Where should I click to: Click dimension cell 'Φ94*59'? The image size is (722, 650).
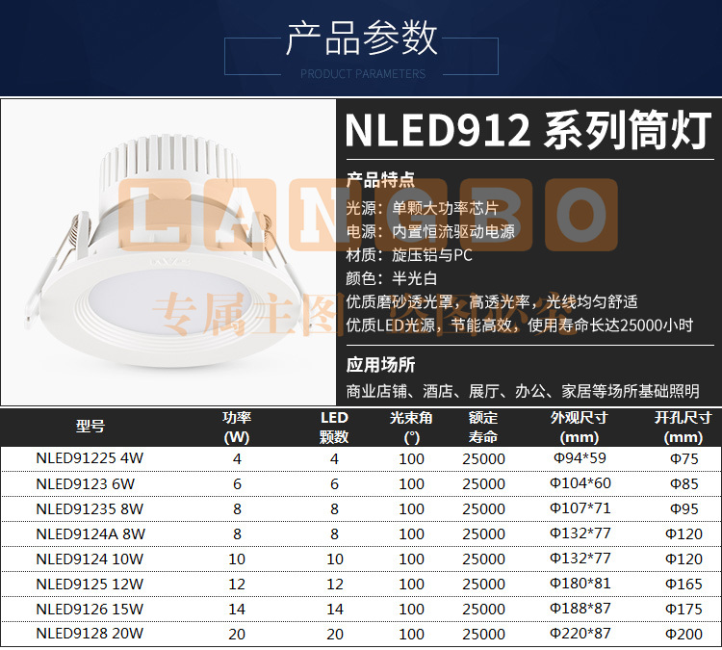click(580, 458)
